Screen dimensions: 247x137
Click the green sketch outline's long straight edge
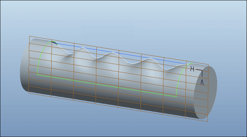coord(107,85)
